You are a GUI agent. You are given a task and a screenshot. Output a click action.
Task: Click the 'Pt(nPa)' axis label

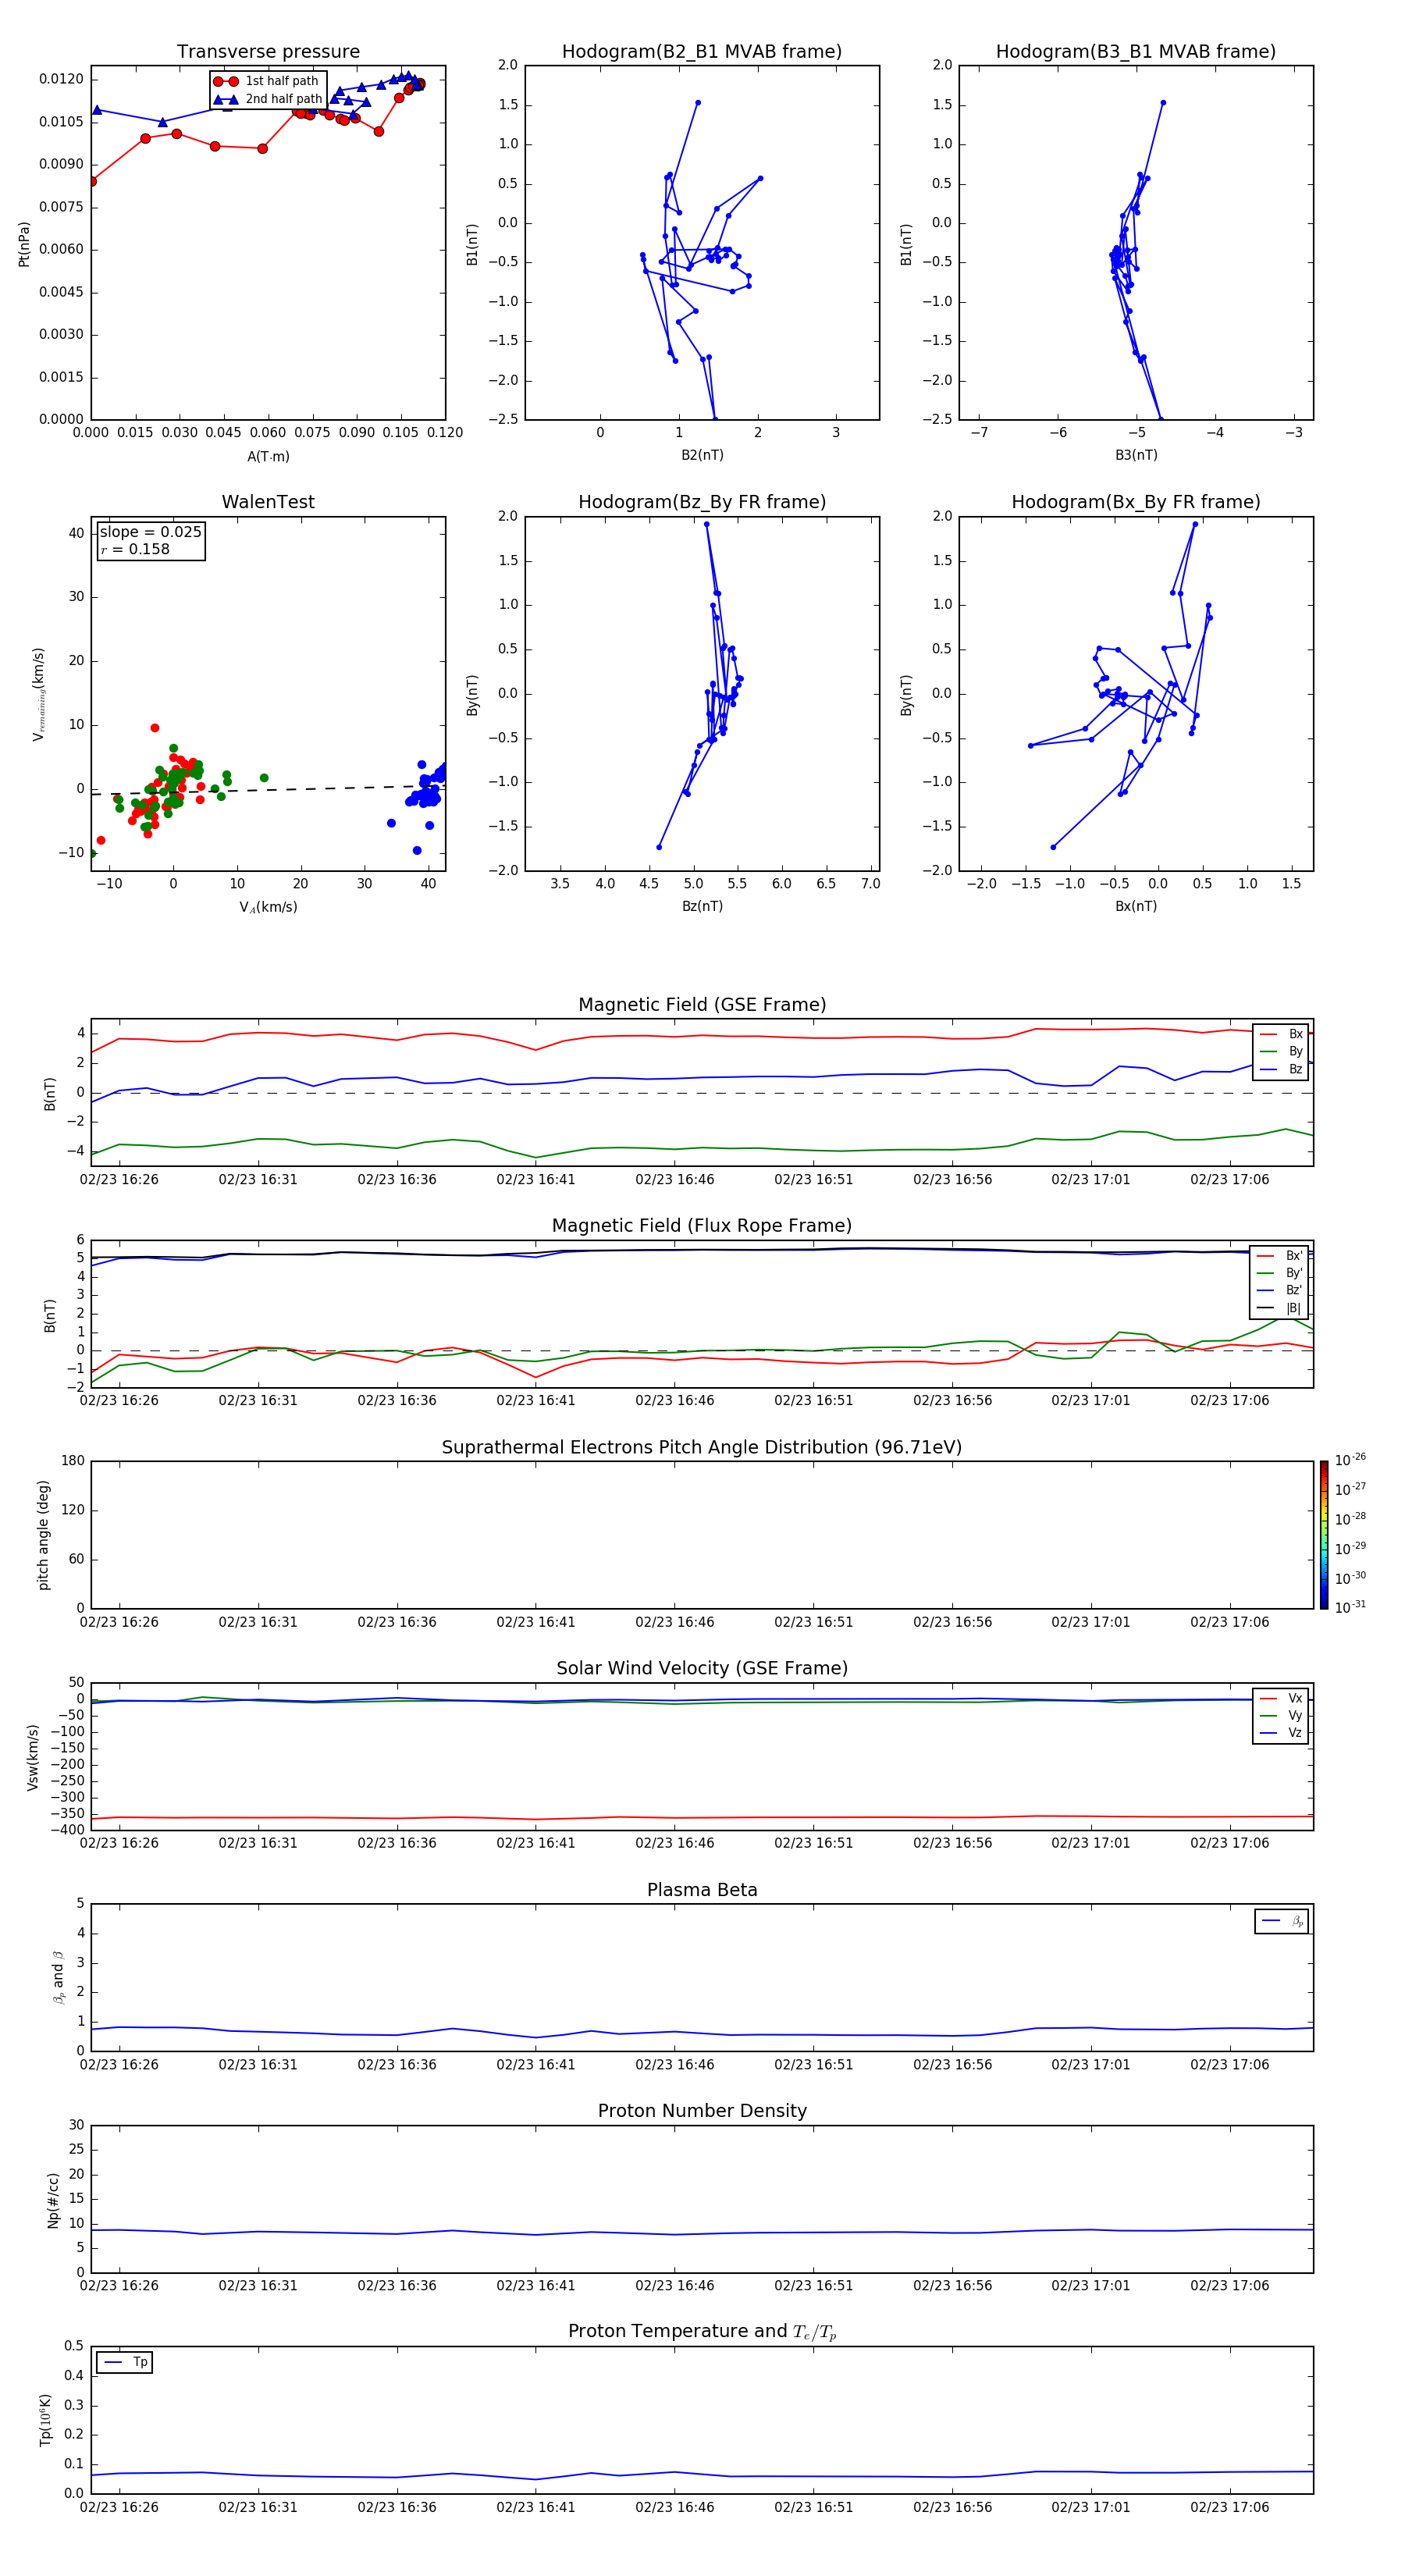click(x=24, y=243)
